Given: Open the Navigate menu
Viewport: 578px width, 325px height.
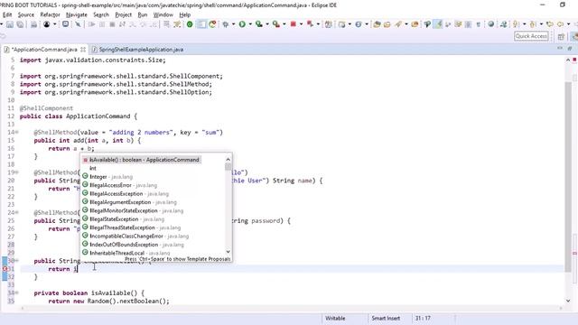Looking at the screenshot, I should [x=76, y=14].
